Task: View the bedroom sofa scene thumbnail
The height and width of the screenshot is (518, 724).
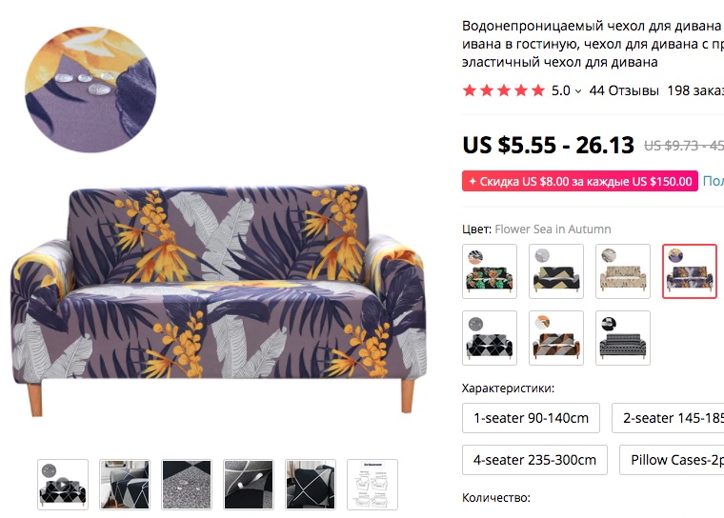Action: pyautogui.click(x=125, y=485)
